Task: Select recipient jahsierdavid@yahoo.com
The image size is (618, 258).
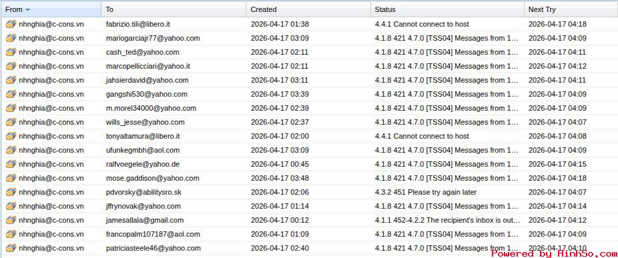Action: (147, 80)
